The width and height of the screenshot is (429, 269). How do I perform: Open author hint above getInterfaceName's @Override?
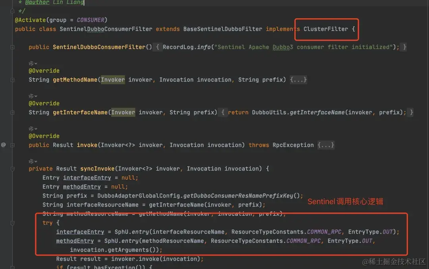(x=33, y=96)
